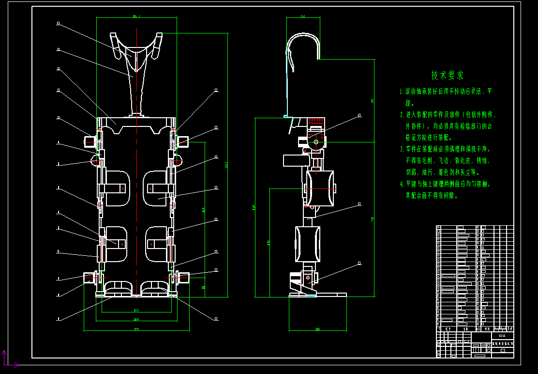Screen dimensions: 538x374
Task: Click the line '外协件），均必须具有检验部门的合'
Action: (449, 126)
